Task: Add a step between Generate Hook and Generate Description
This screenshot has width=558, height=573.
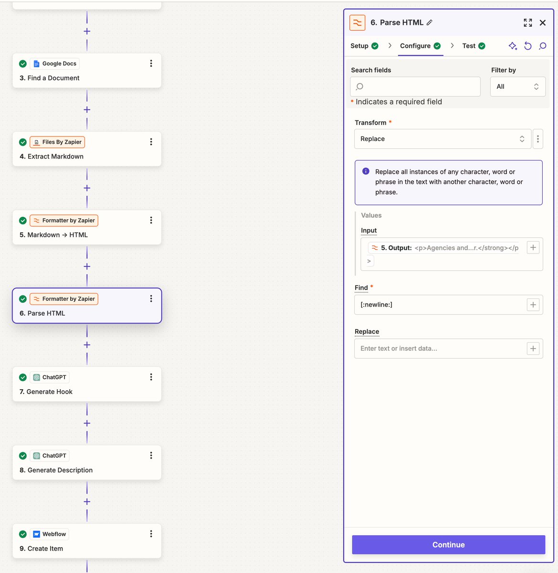Action: (x=87, y=423)
